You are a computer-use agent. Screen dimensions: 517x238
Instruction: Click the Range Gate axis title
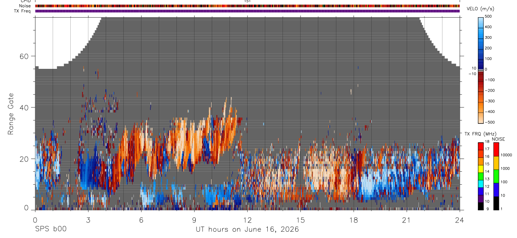(11, 113)
